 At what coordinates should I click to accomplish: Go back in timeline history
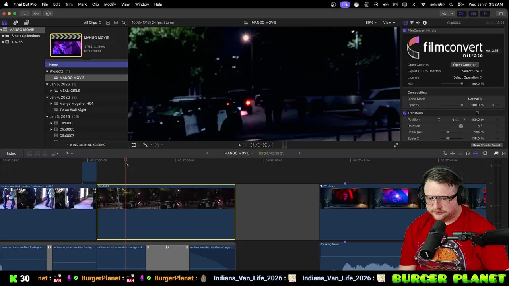(207, 153)
